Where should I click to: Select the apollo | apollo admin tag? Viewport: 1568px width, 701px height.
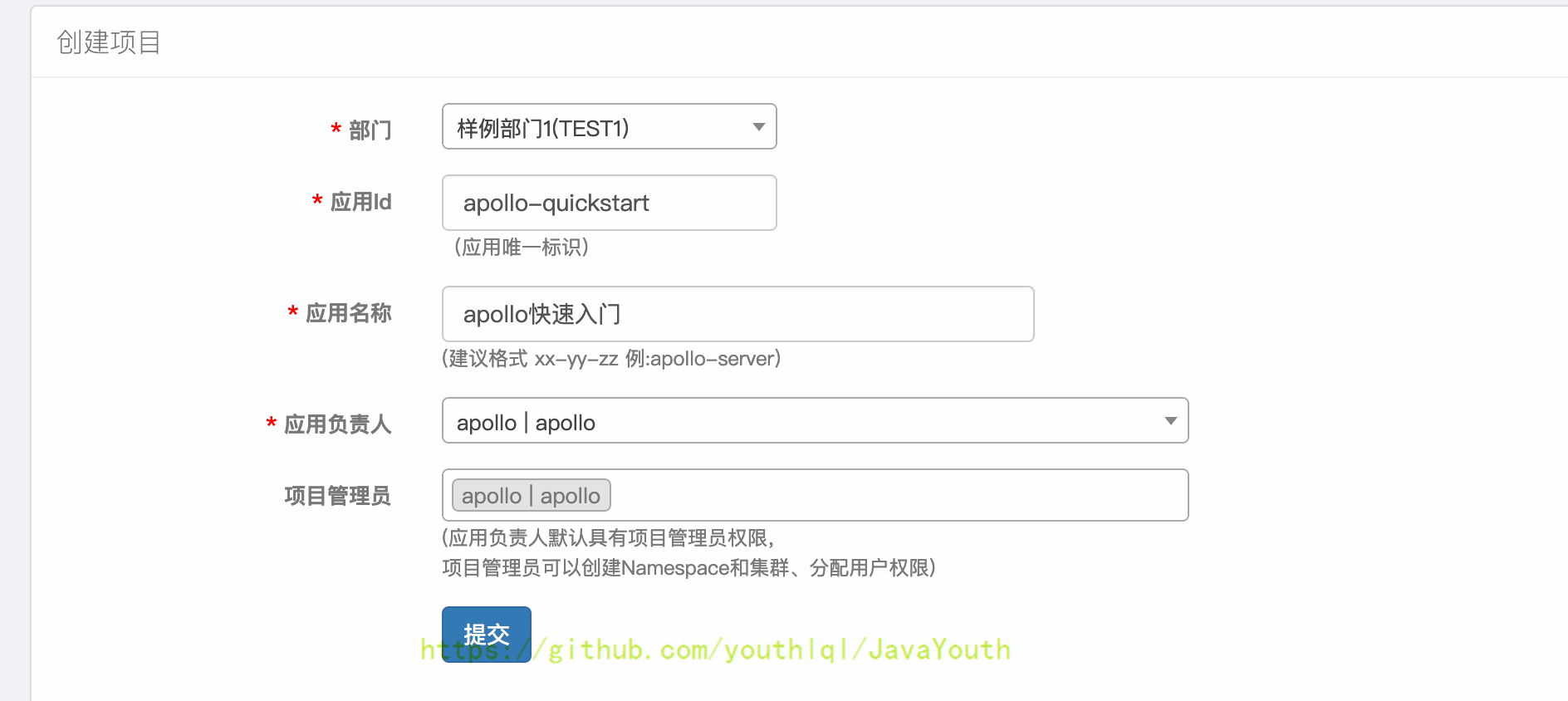click(531, 495)
